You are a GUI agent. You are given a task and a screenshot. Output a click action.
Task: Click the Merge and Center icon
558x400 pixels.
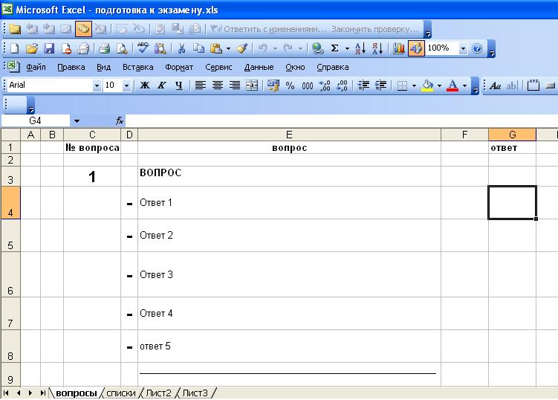tap(252, 86)
